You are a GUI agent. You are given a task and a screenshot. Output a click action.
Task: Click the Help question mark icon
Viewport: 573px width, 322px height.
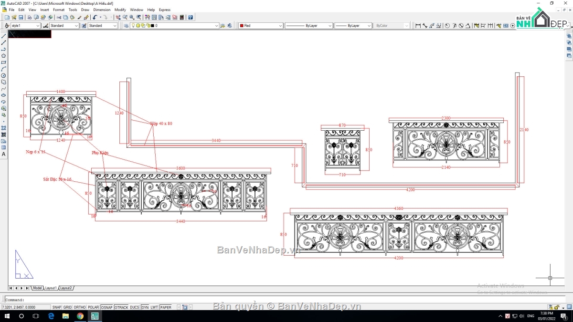(191, 18)
